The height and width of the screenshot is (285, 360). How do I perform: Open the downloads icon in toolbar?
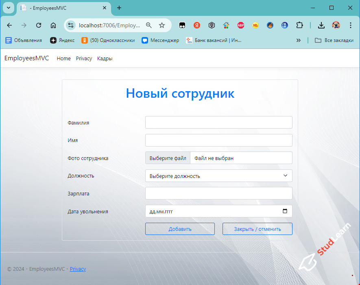[x=321, y=25]
